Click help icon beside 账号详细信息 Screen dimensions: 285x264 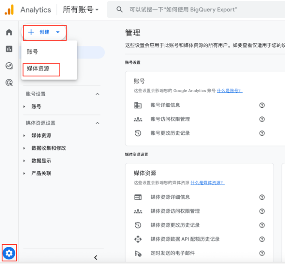click(262, 105)
